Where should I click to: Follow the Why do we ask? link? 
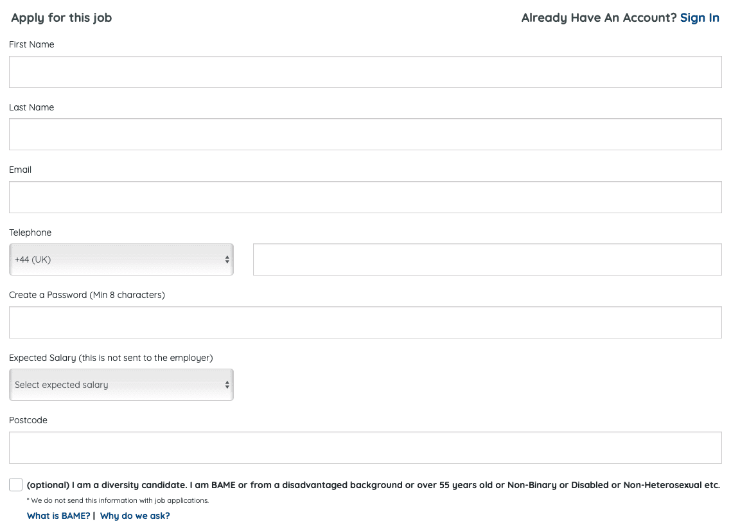click(135, 516)
